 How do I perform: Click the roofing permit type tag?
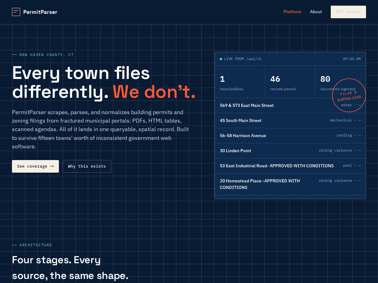click(x=349, y=136)
